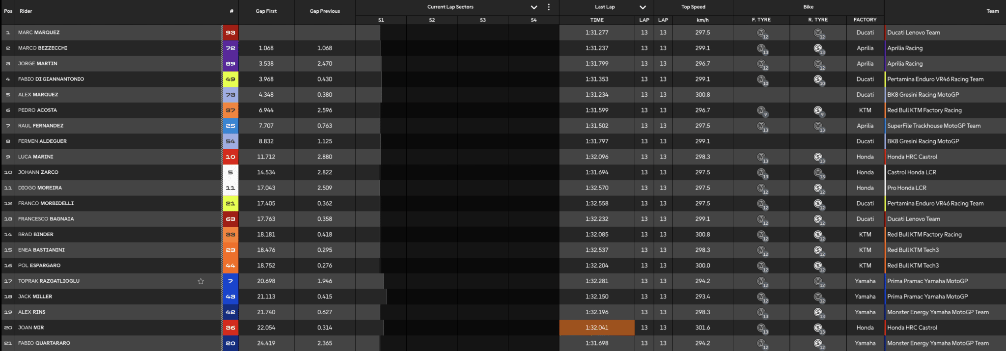Click Luca Marini's rear tyre icon
The width and height of the screenshot is (1006, 351).
click(819, 158)
